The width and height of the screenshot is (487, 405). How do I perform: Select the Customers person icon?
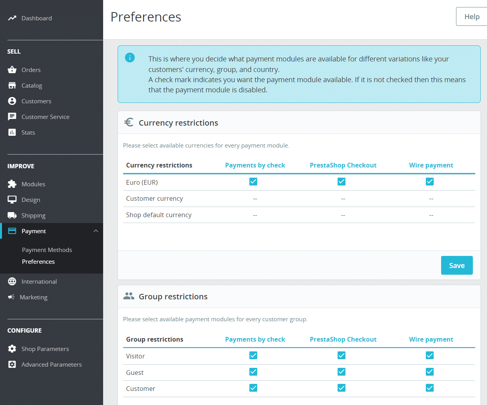point(12,101)
